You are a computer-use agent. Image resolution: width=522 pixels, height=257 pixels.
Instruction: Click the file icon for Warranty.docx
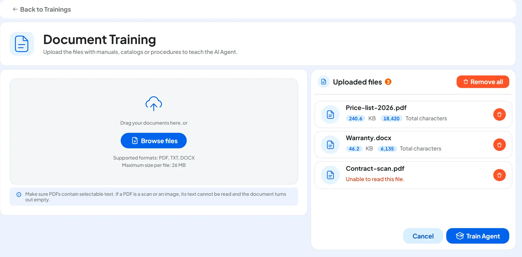tap(330, 145)
